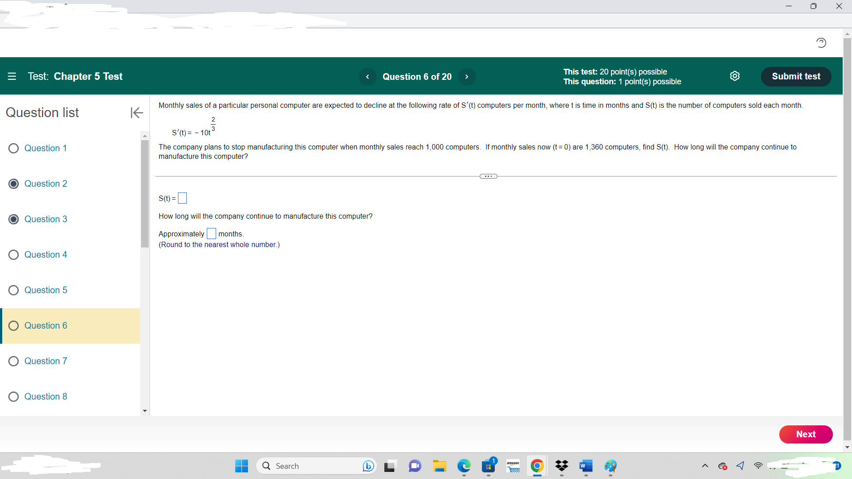
Task: Click the help icon at top right
Action: click(821, 43)
